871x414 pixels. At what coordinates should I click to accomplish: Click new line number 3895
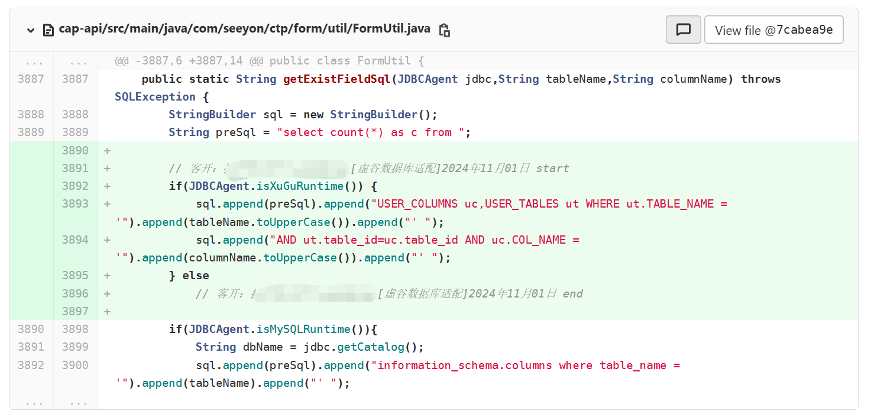[75, 275]
